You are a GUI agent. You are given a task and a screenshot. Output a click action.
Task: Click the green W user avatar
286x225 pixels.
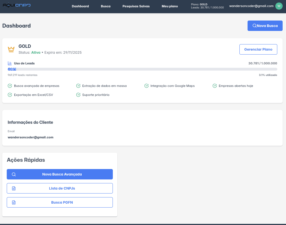(279, 6)
